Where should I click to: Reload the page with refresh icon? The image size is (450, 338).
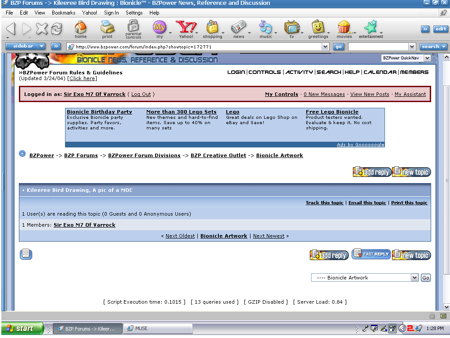57,29
